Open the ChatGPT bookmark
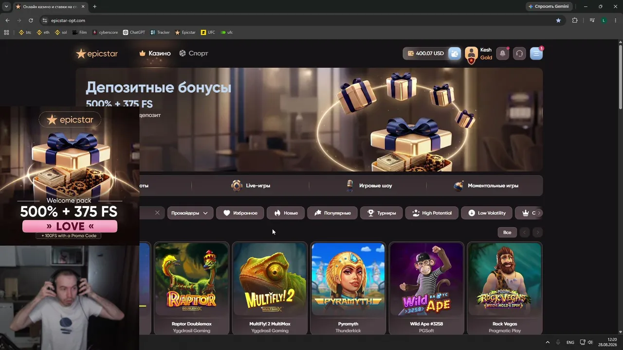 134,33
